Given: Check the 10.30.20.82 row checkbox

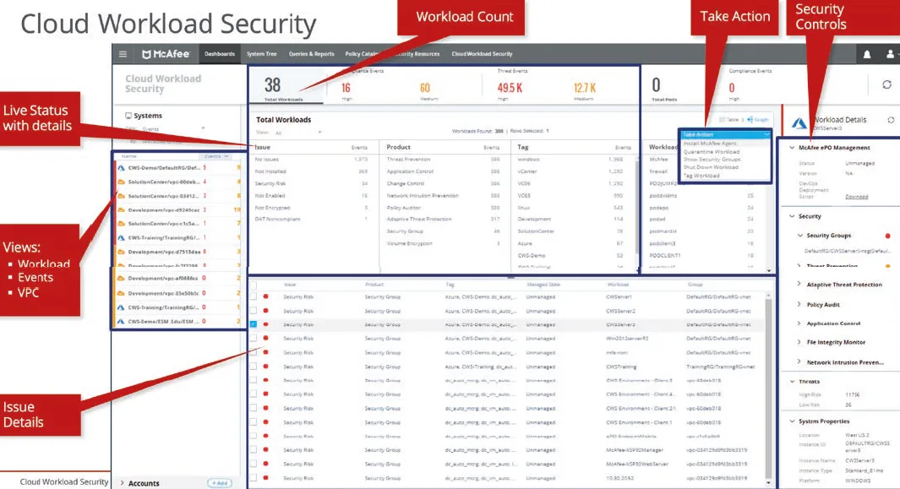Looking at the screenshot, I should (254, 477).
